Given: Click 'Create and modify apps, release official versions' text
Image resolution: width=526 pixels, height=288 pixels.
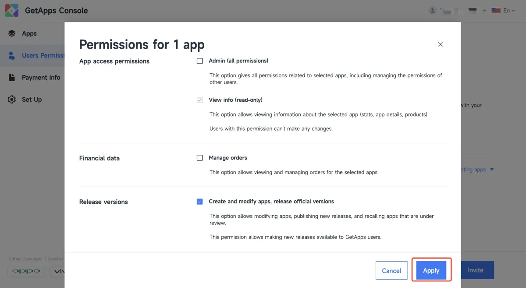Looking at the screenshot, I should click(x=271, y=202).
